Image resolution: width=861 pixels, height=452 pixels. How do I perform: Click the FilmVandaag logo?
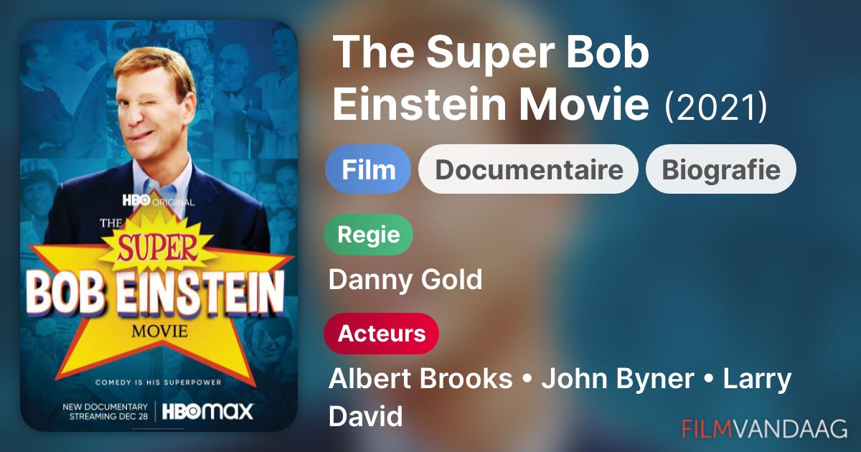click(765, 428)
